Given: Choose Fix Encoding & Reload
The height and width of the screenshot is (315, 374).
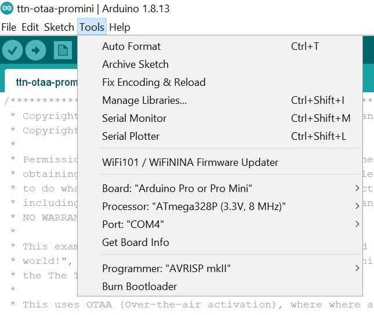Looking at the screenshot, I should coord(220,82).
